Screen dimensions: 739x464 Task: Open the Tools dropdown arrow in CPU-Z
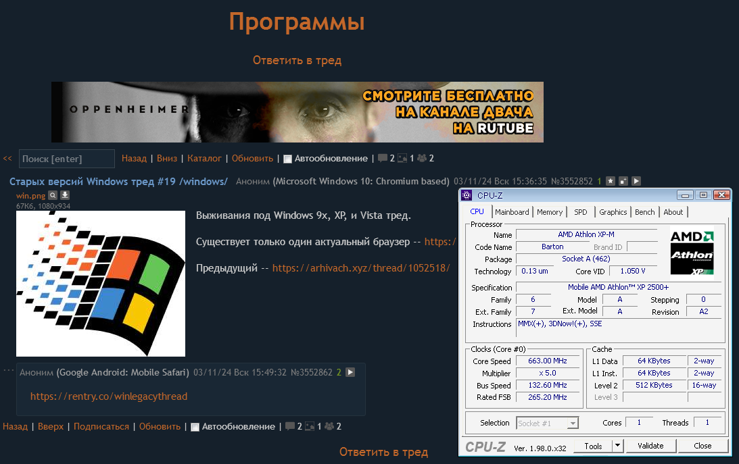point(617,446)
